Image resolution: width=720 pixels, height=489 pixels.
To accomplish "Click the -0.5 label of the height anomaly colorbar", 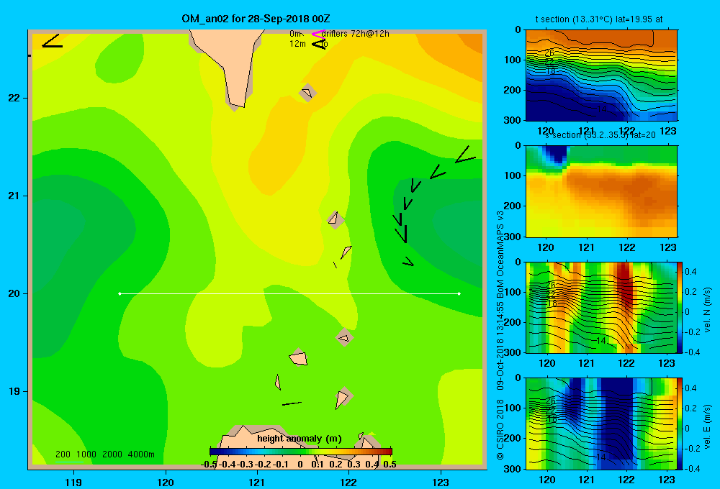I will tap(209, 465).
